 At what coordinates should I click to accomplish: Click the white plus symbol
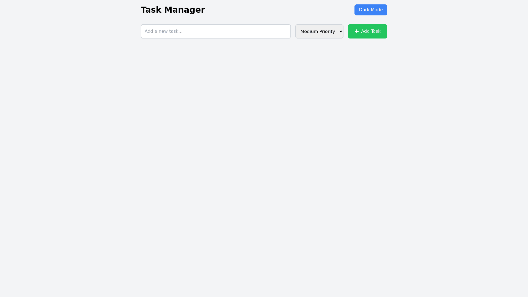point(357,31)
